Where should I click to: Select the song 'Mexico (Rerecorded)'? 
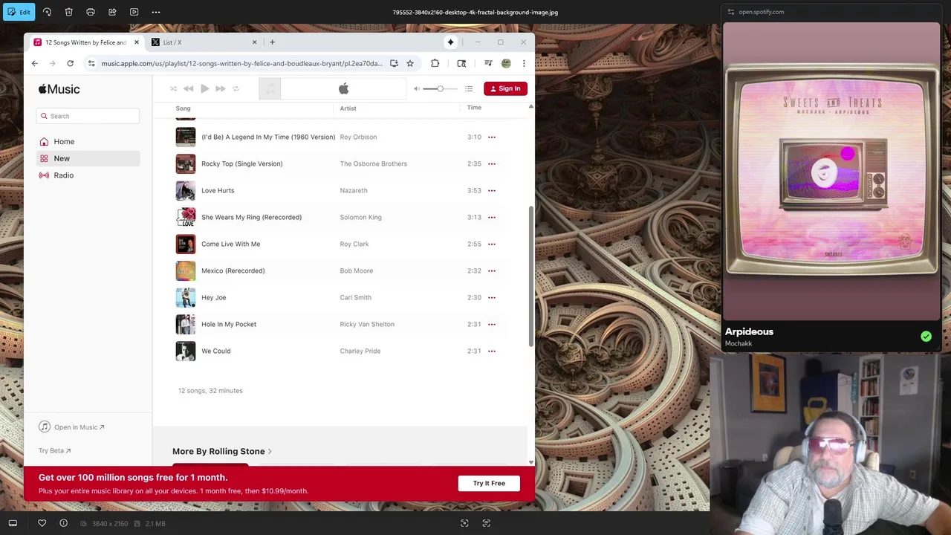(x=233, y=270)
